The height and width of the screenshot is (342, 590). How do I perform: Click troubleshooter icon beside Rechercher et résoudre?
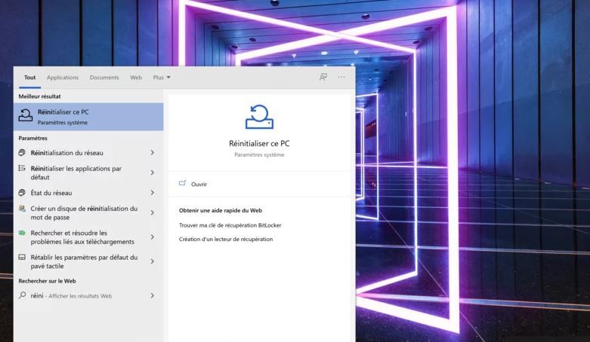22,233
